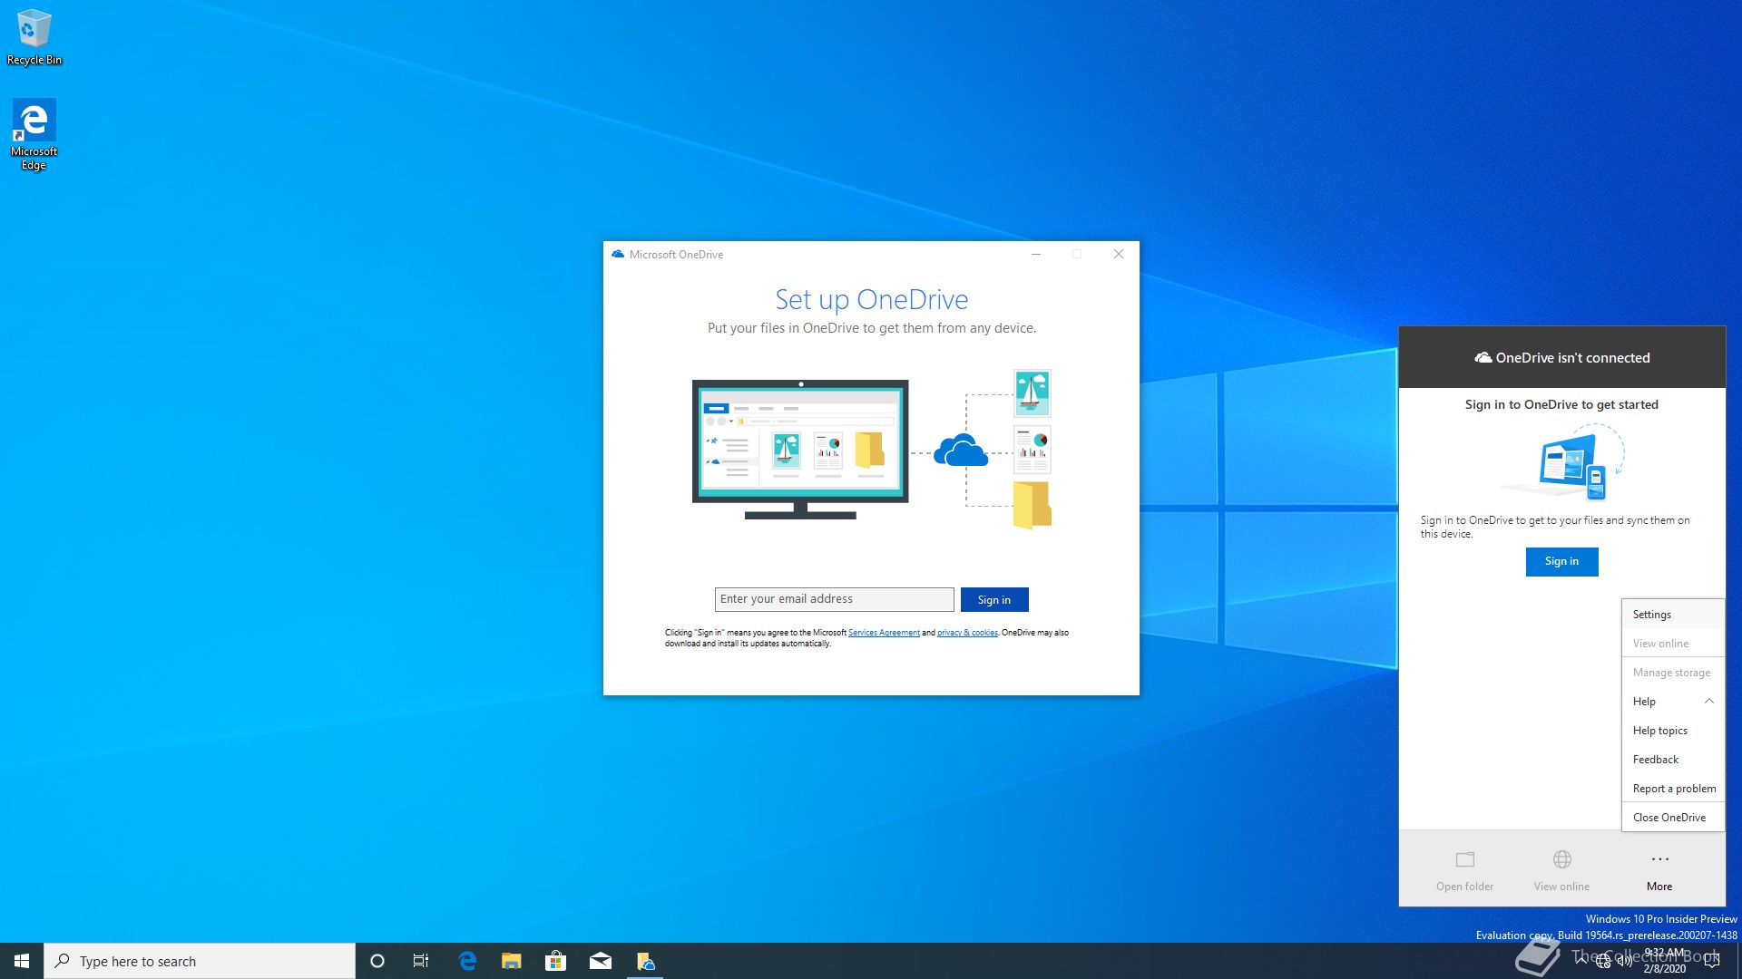Click the computer monitor illustration in dialog

tap(800, 450)
